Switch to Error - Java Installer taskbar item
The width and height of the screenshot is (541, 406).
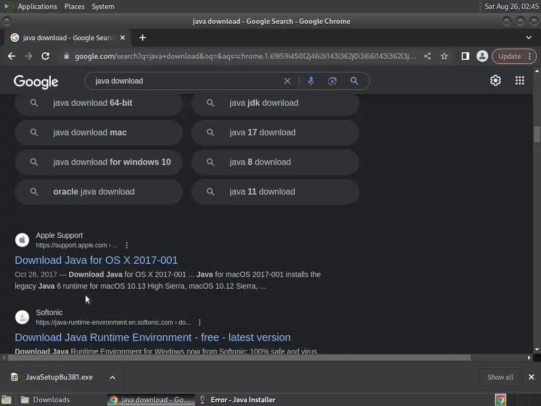238,400
